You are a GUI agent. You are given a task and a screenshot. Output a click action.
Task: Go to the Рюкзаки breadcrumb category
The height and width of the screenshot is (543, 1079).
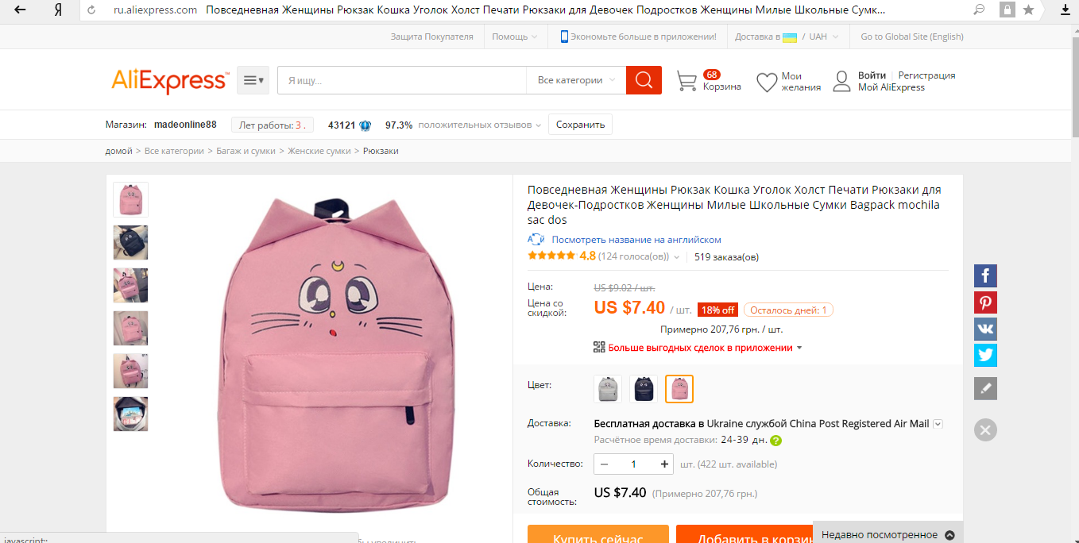(381, 151)
